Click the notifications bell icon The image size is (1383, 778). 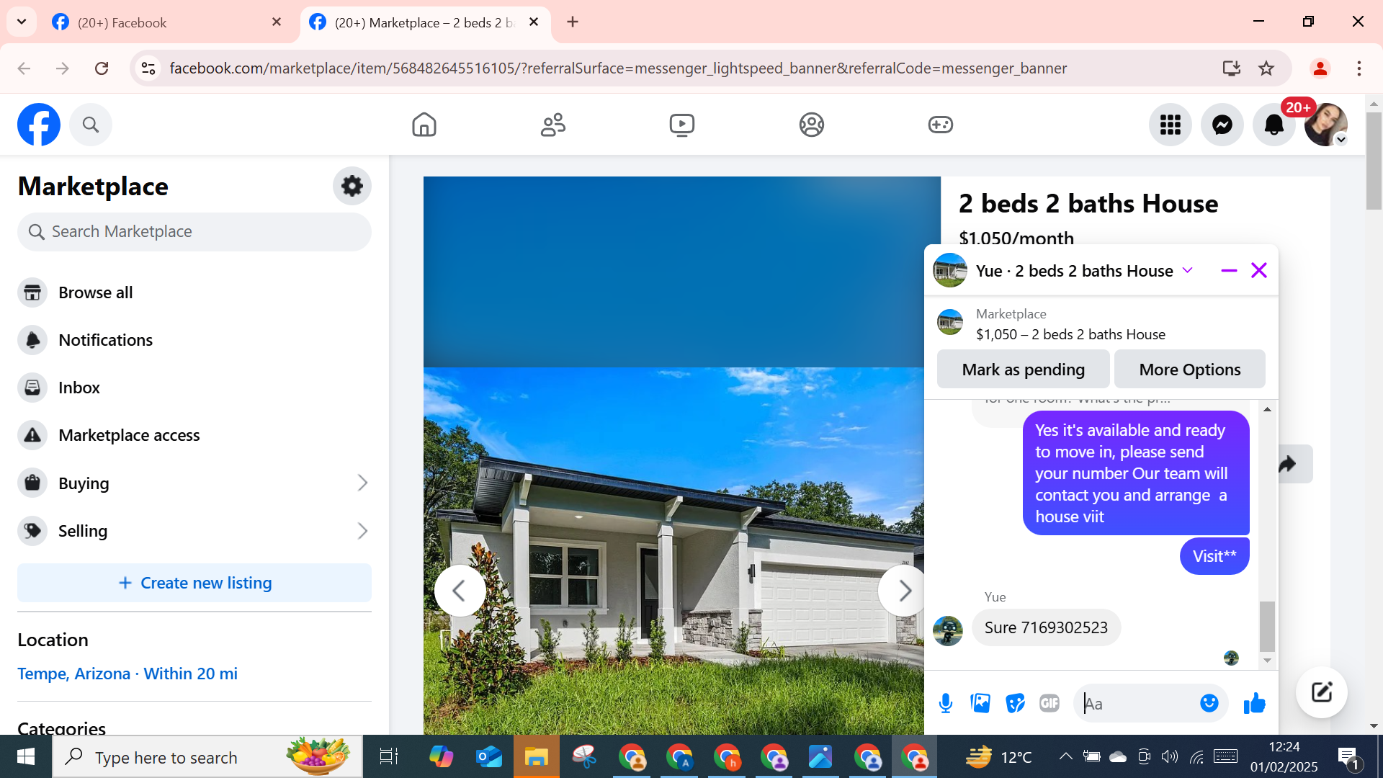coord(1274,125)
